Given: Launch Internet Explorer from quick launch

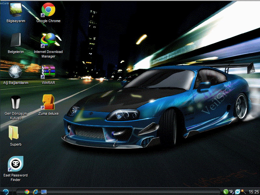Looking at the screenshot, I should pos(35,192).
